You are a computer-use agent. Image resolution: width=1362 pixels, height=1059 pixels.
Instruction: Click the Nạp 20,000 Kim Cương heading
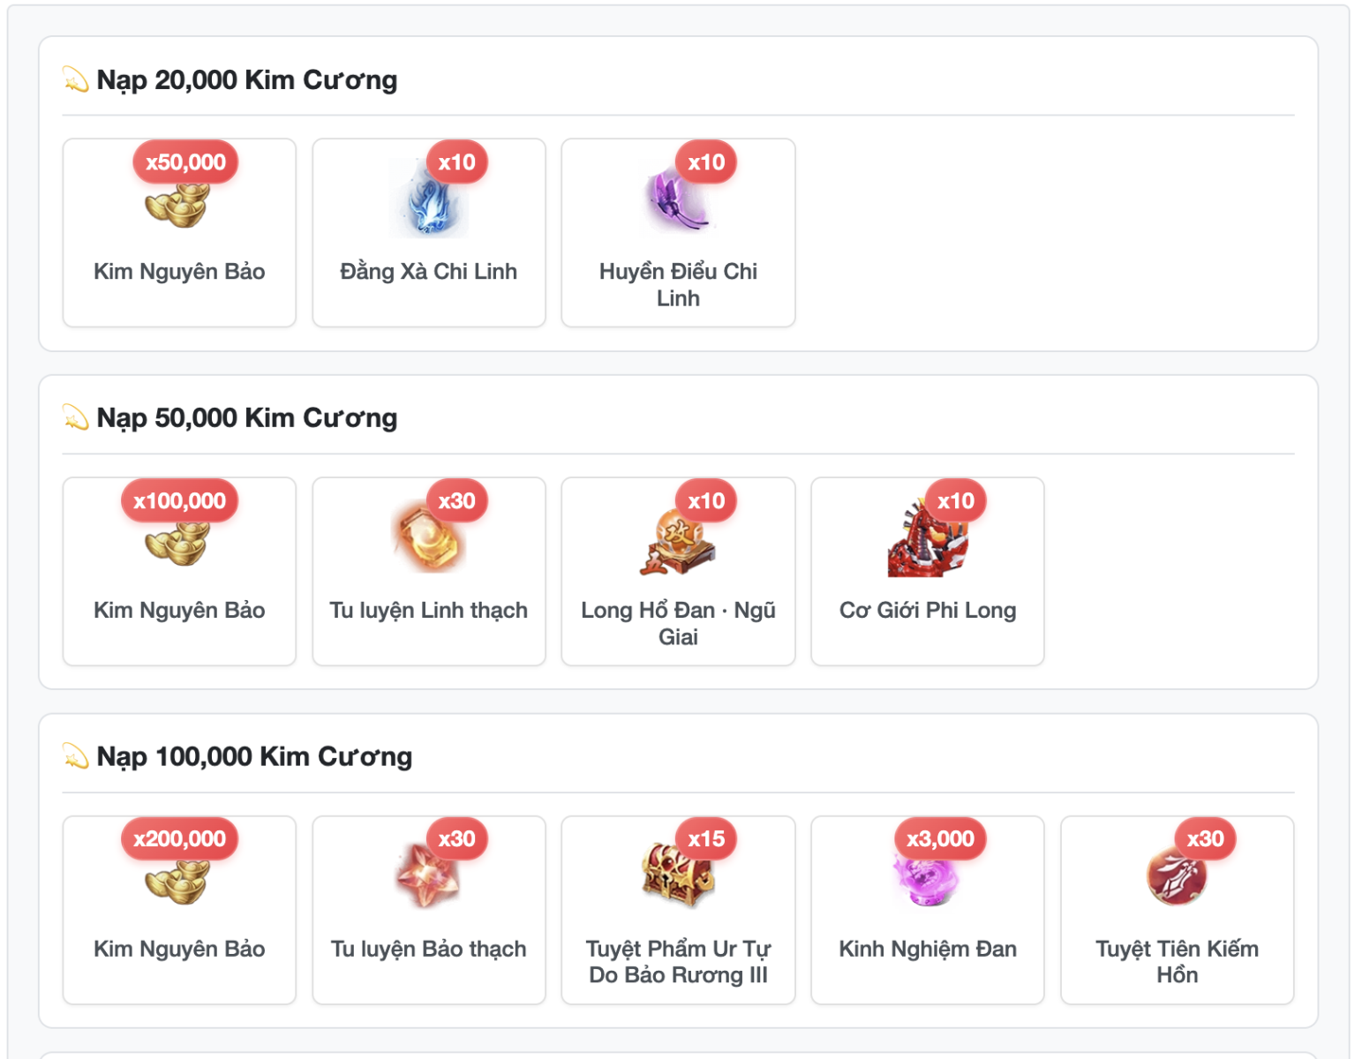[x=246, y=80]
